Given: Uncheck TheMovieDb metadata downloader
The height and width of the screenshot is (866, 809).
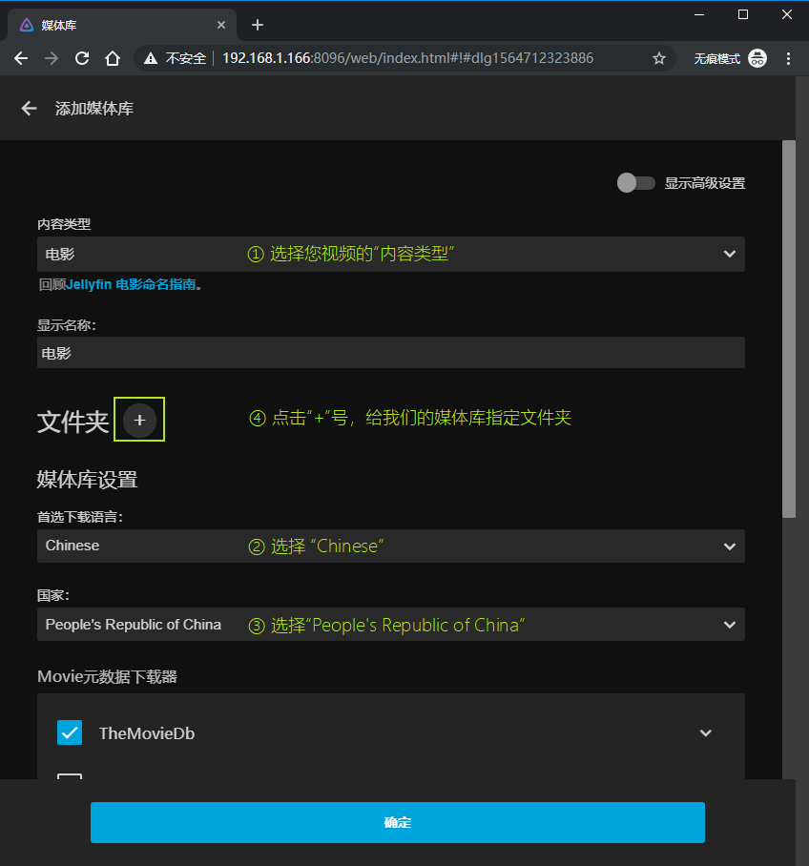Looking at the screenshot, I should 70,732.
